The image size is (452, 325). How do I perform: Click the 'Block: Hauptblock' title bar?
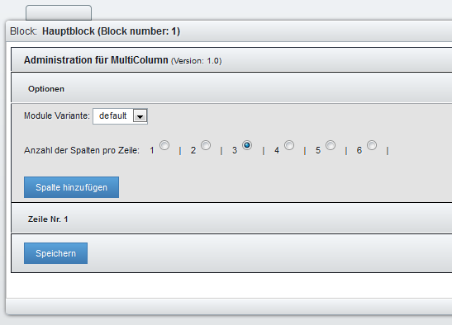pos(229,31)
